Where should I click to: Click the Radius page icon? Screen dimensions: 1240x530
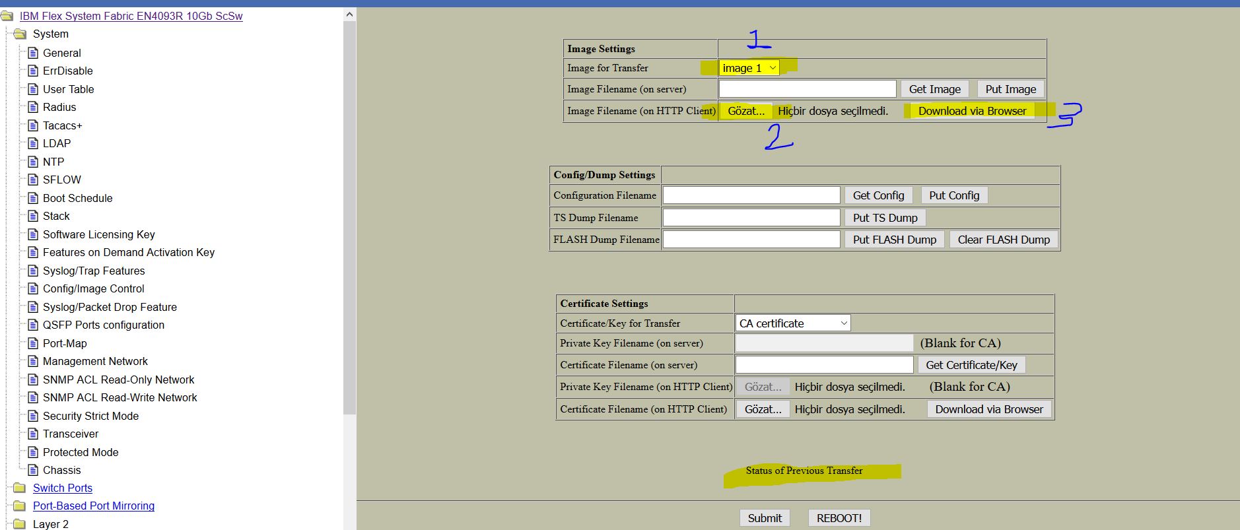(x=33, y=107)
